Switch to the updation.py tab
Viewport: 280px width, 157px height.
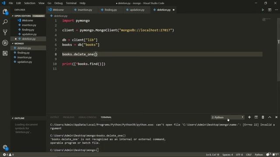point(137,10)
